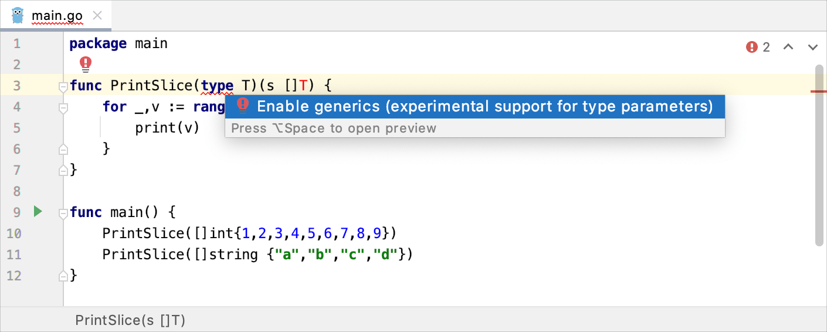Collapse the main function fold on line 9
Screen dimensions: 827x332
(63, 214)
